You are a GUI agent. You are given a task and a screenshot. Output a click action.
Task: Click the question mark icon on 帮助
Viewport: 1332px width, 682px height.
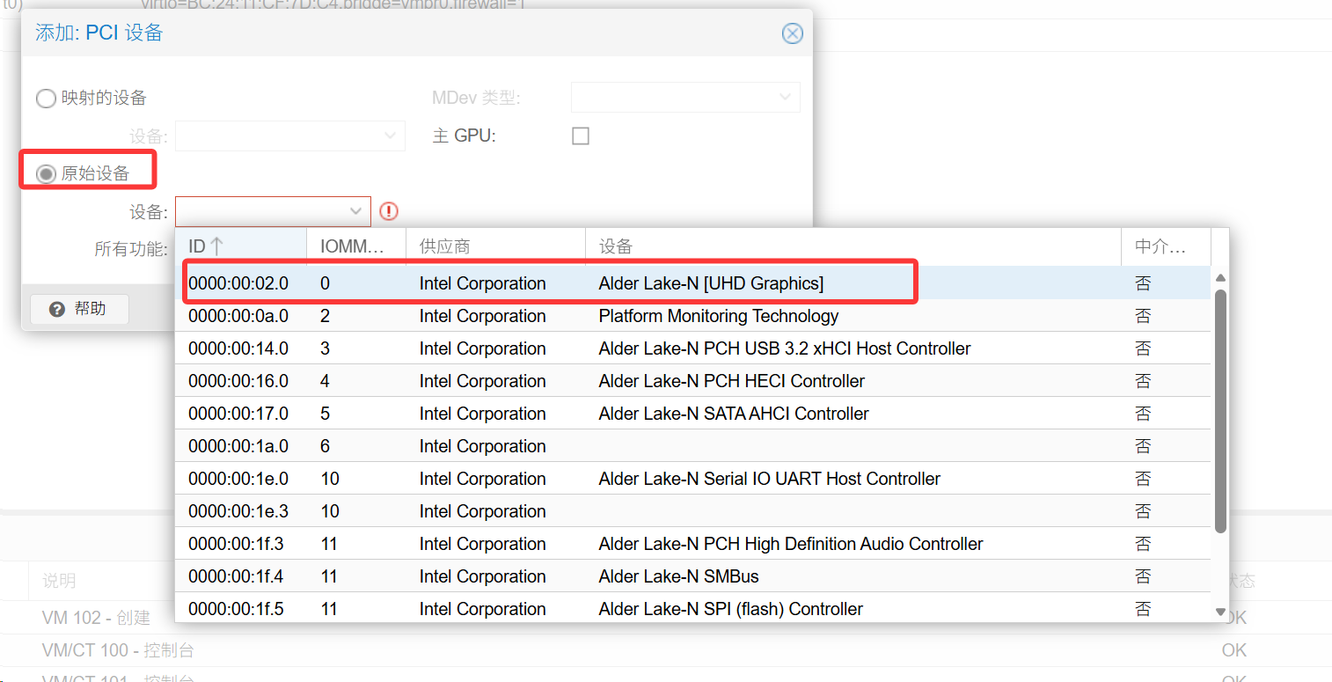(57, 309)
